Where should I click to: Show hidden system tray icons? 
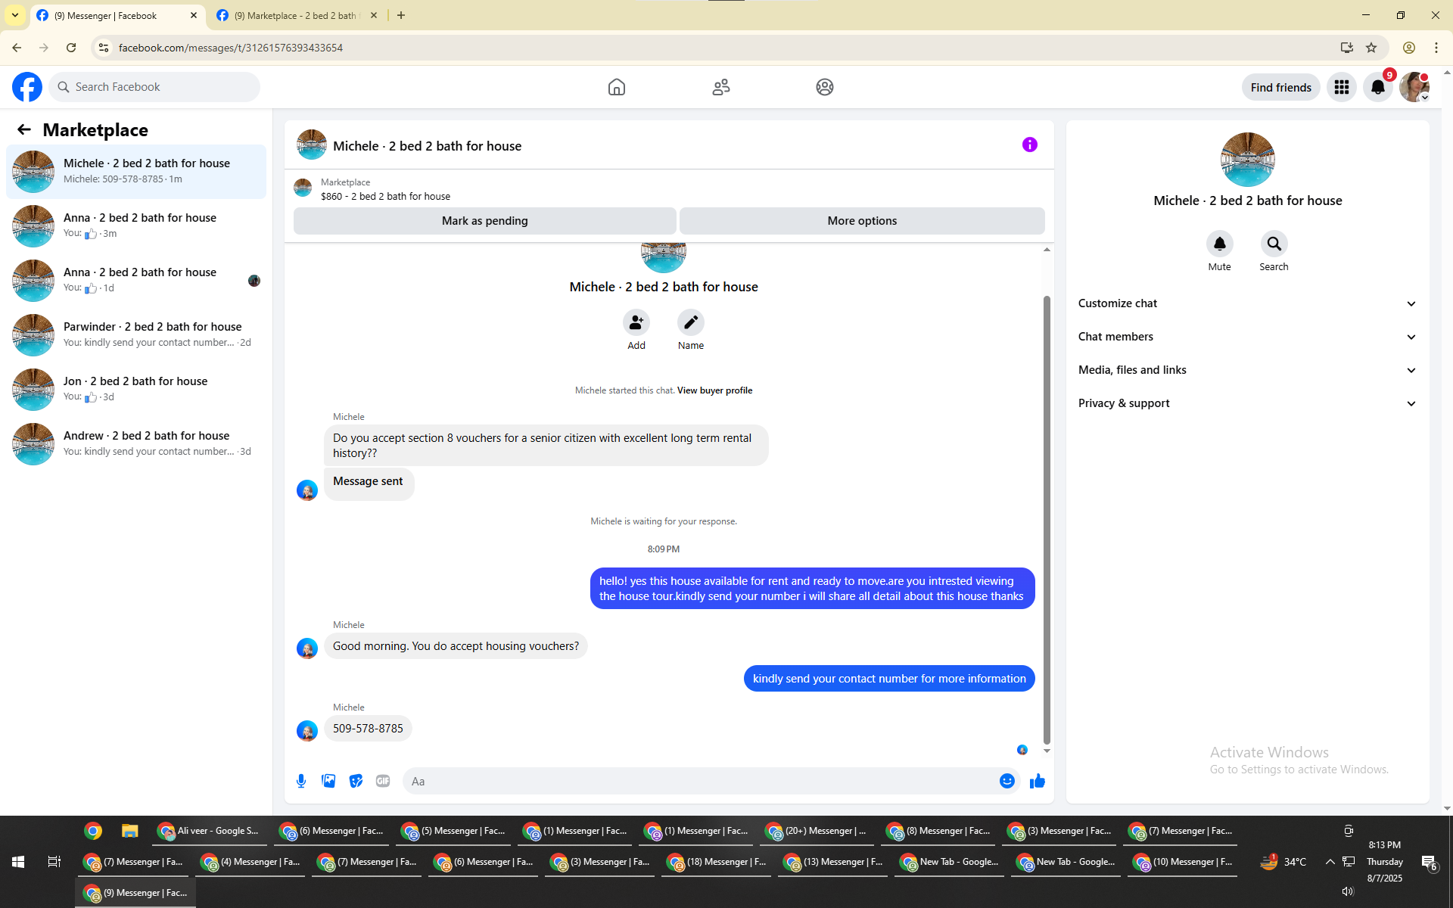pyautogui.click(x=1330, y=862)
